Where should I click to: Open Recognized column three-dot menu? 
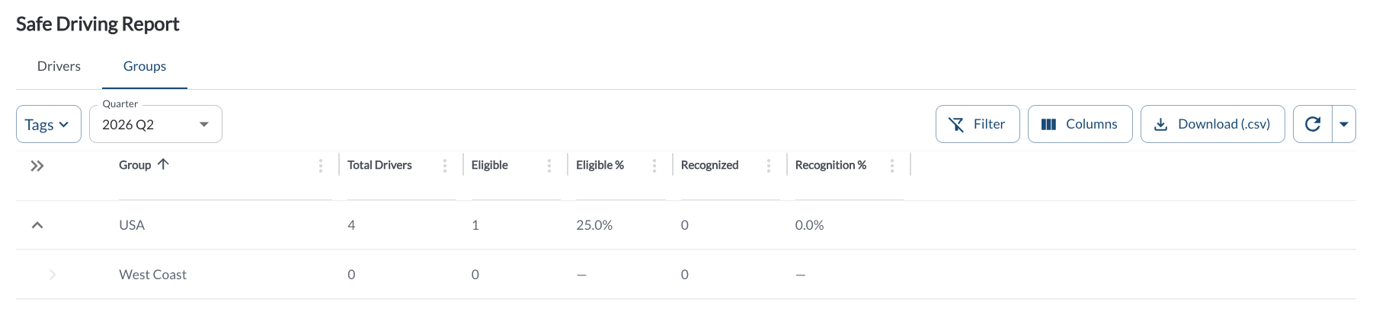(769, 165)
